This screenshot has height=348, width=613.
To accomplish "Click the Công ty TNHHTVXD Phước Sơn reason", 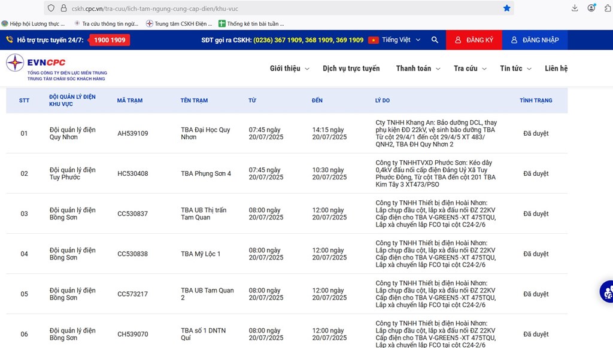I will coord(436,174).
